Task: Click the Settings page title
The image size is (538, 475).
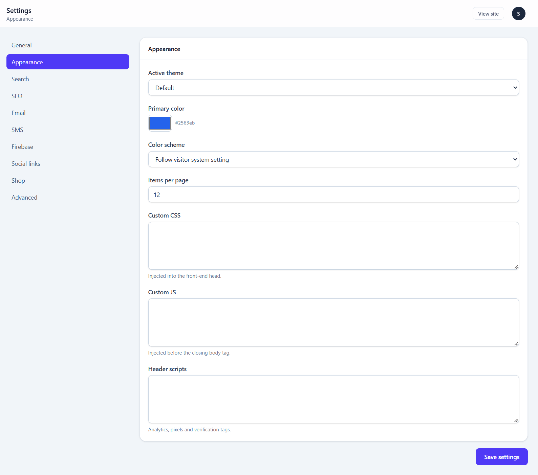Action: (19, 10)
